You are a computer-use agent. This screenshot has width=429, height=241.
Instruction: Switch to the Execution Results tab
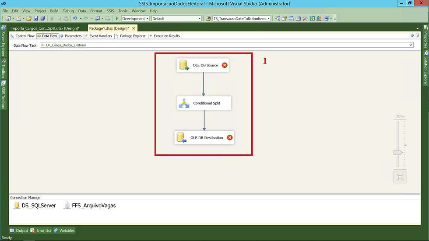tap(165, 36)
